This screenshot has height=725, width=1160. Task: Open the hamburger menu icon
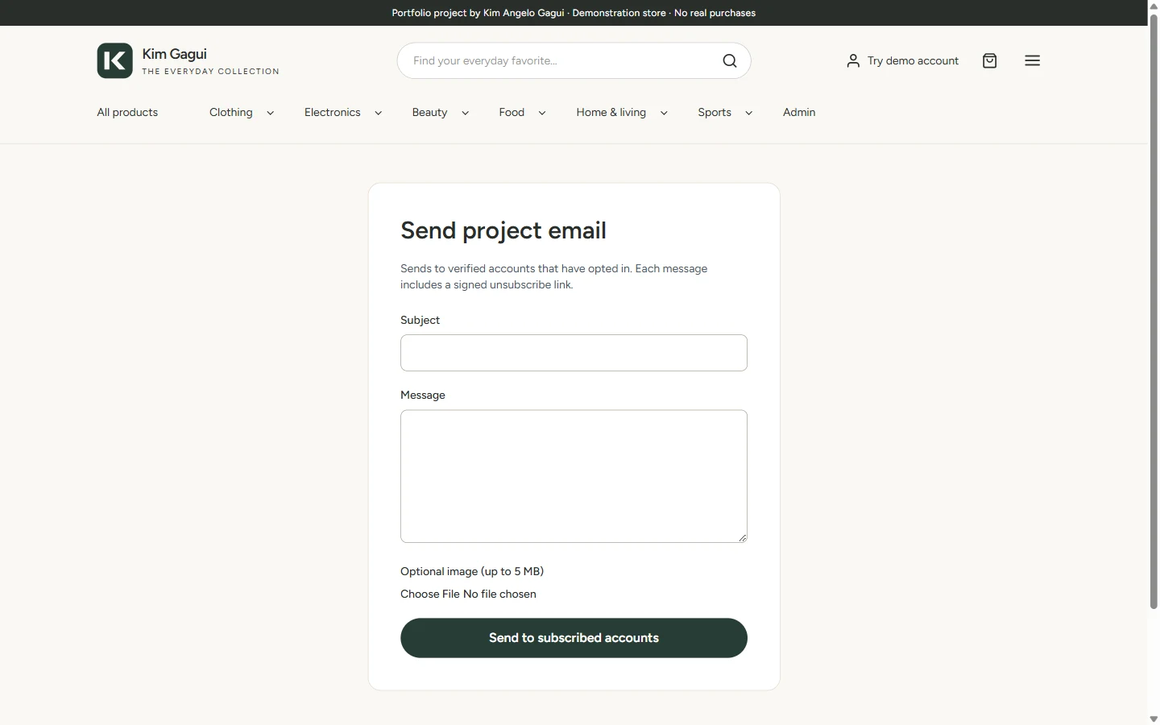[x=1033, y=60]
